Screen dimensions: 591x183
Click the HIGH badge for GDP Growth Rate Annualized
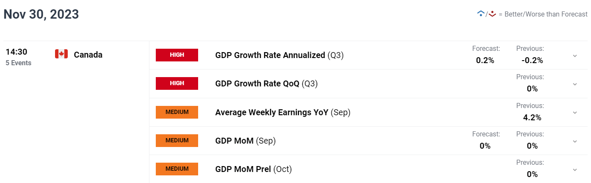[x=177, y=55]
